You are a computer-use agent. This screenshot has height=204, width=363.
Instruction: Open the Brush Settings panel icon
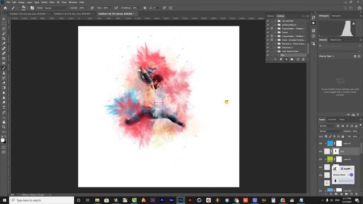32,8
